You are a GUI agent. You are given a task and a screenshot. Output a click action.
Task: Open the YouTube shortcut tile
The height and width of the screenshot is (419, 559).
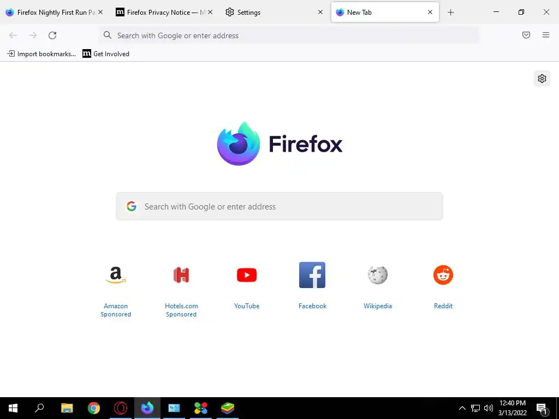click(247, 275)
